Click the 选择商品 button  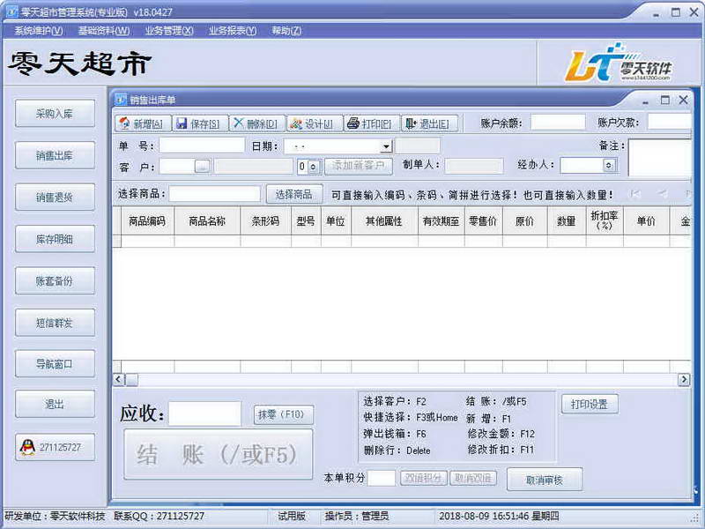(x=294, y=194)
